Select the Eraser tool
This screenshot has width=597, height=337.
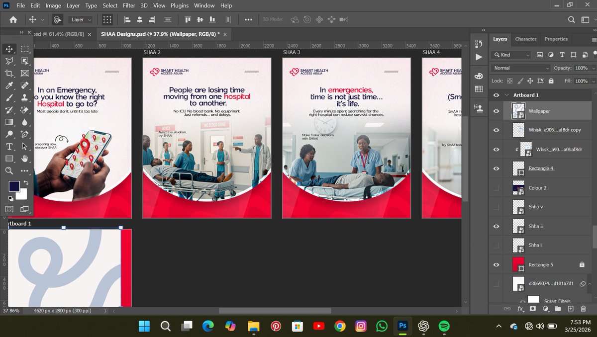pyautogui.click(x=25, y=110)
